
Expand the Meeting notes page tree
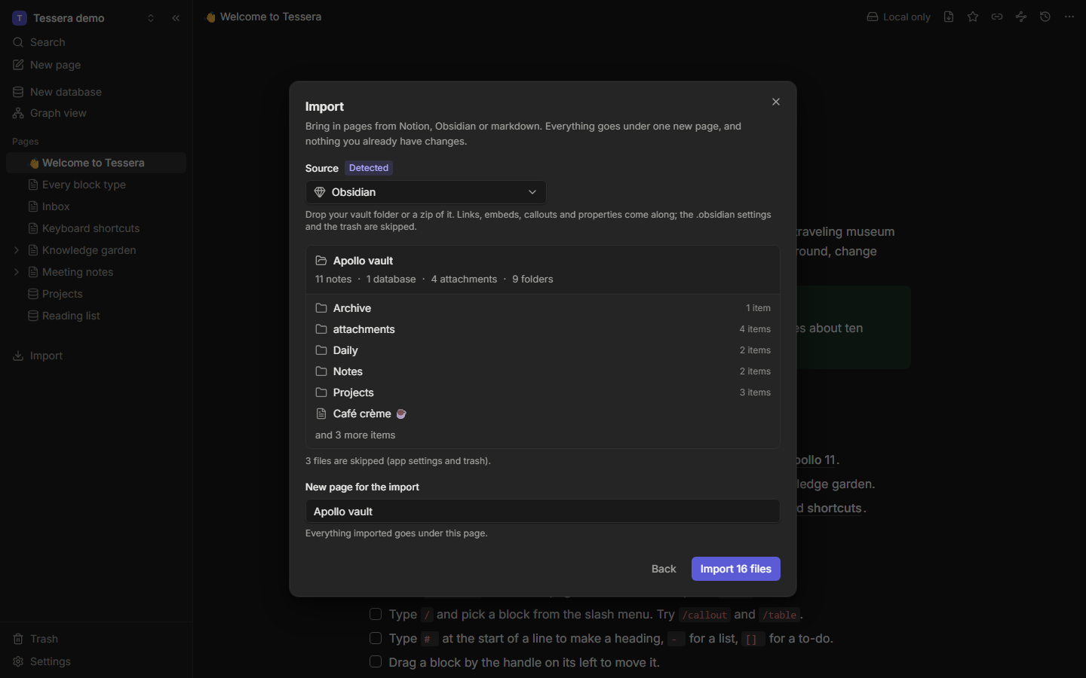tap(17, 272)
